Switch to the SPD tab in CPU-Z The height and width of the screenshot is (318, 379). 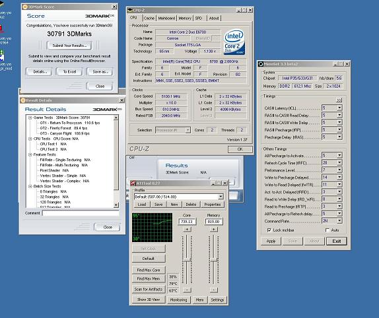[199, 18]
